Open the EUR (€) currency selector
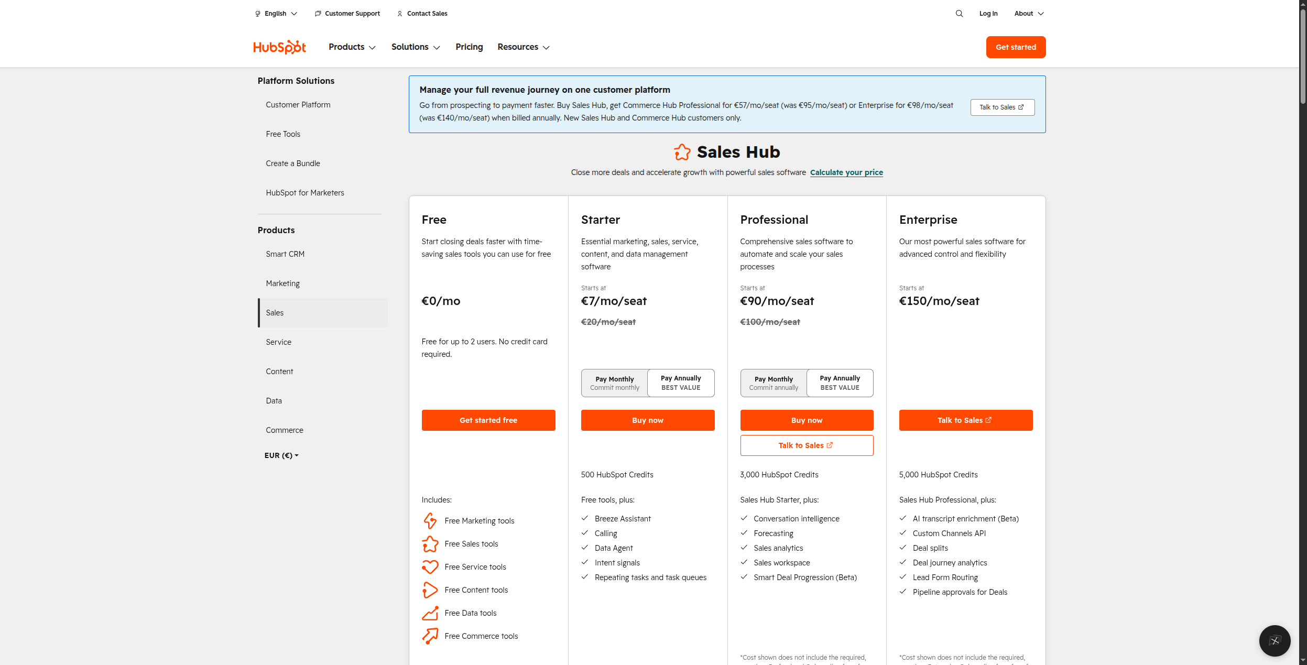Screen dimensions: 1307x665 point(281,455)
